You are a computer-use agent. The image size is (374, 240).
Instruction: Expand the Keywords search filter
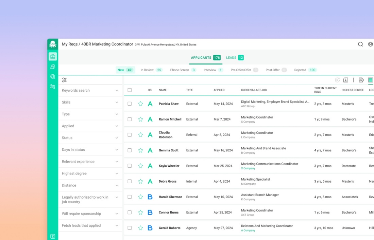pyautogui.click(x=90, y=91)
